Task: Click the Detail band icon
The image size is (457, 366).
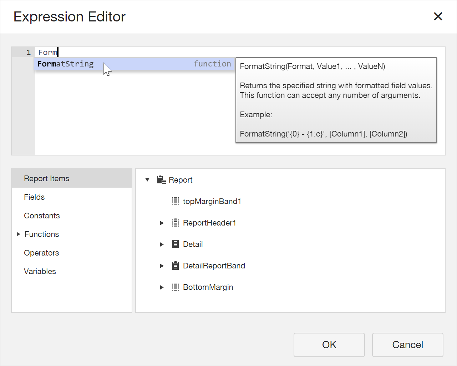Action: (x=176, y=244)
